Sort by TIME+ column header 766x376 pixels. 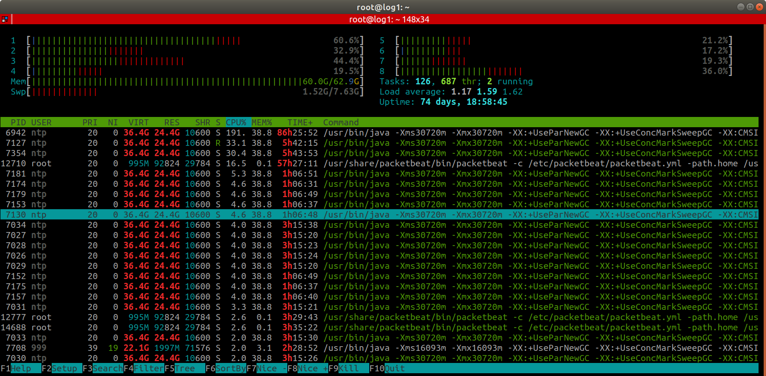[300, 123]
